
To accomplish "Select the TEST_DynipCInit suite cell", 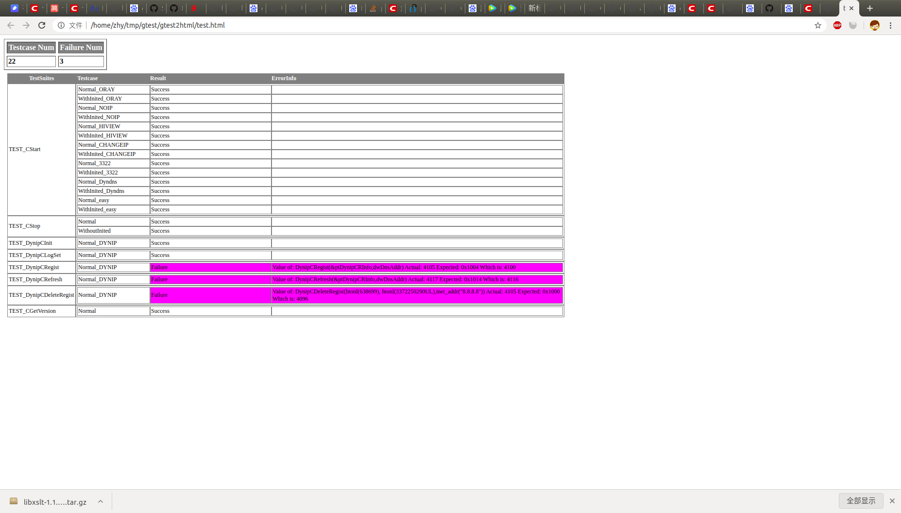I will (42, 243).
